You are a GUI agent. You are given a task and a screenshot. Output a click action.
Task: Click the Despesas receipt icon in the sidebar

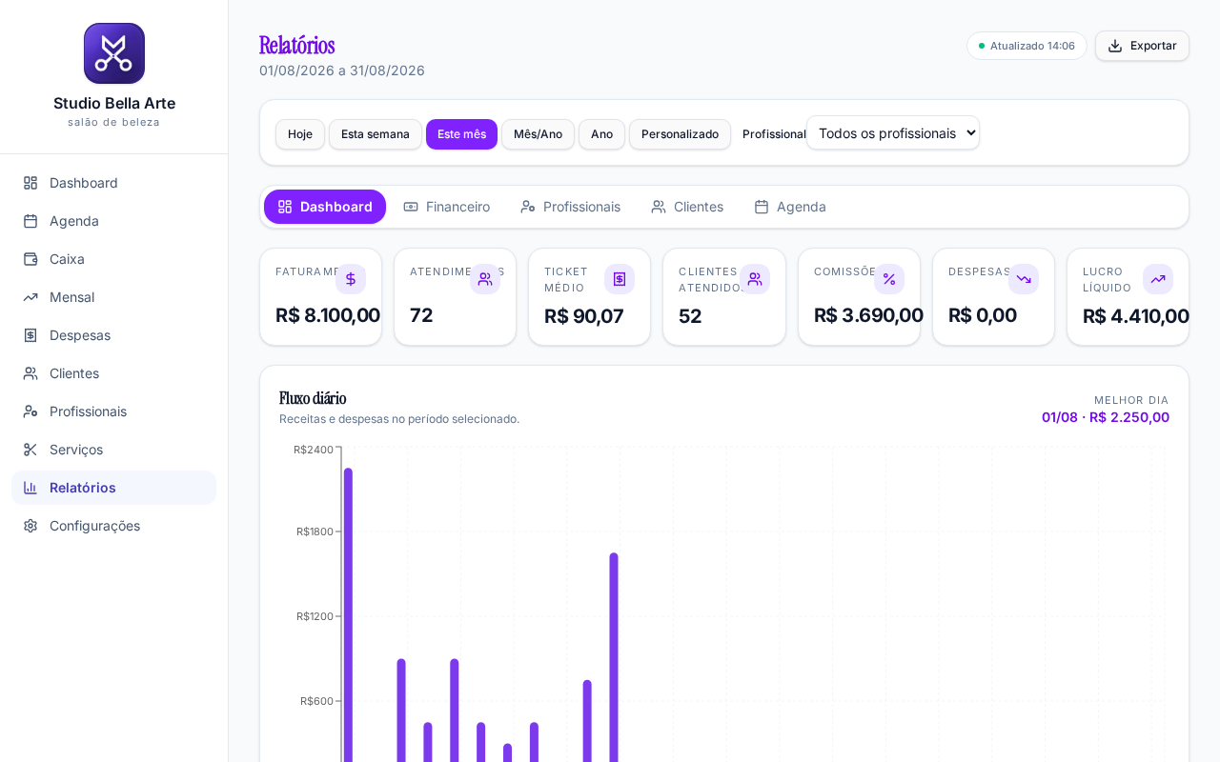coord(30,335)
